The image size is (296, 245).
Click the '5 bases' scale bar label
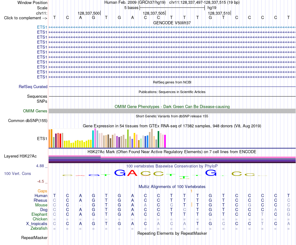[x=131, y=8]
